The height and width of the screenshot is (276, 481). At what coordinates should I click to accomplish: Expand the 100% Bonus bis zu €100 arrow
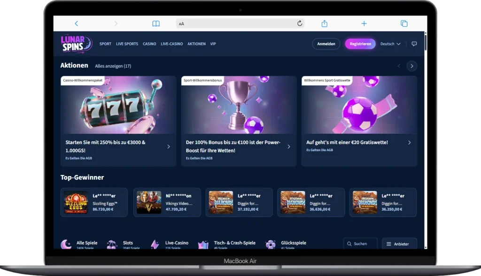click(289, 146)
